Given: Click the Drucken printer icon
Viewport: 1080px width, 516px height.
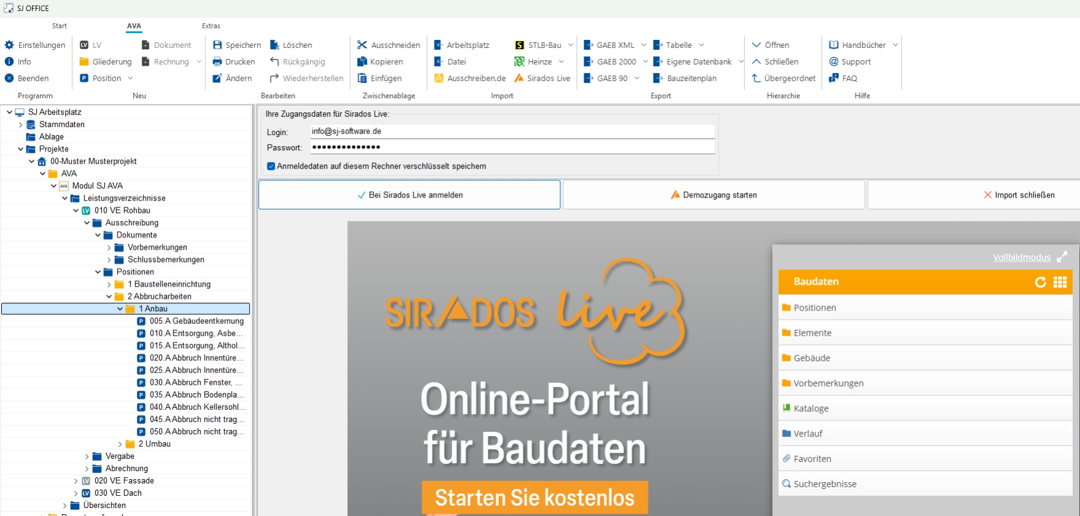Looking at the screenshot, I should [217, 61].
